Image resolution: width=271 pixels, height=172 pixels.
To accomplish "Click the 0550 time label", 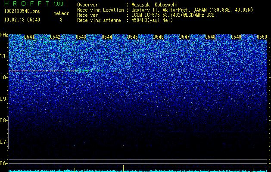I will point(262,37).
